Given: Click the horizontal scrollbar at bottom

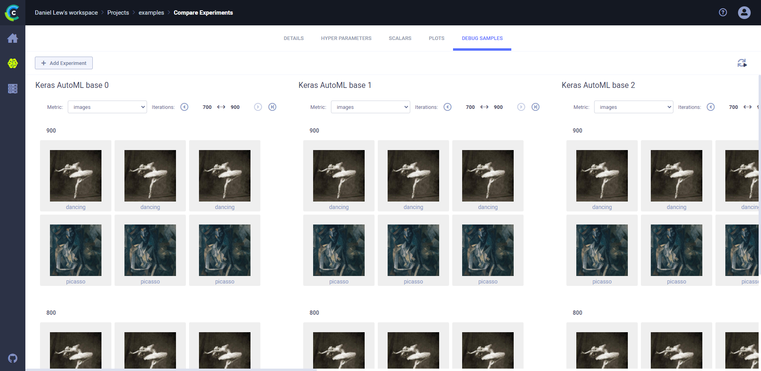Looking at the screenshot, I should [171, 369].
